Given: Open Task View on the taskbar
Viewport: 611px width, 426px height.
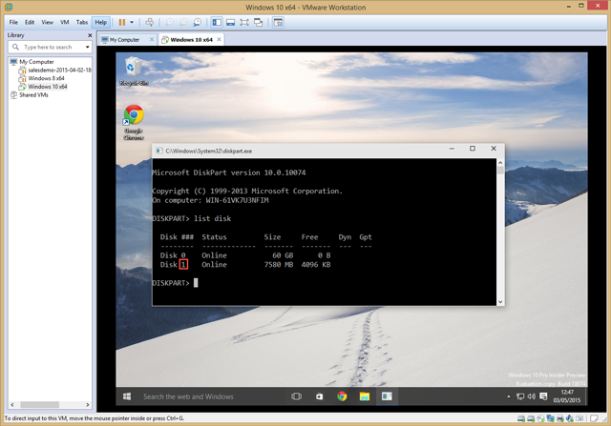Looking at the screenshot, I should click(296, 396).
